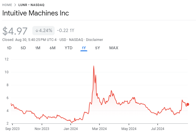Select the 1D time range tab
Viewport: 196px width, 134px height.
pyautogui.click(x=9, y=48)
